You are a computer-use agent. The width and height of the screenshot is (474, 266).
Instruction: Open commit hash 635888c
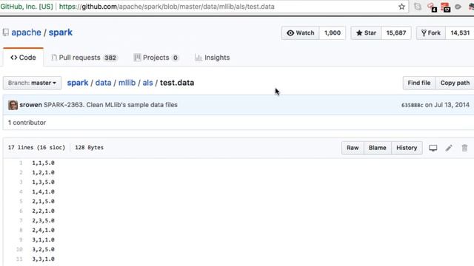(x=412, y=105)
